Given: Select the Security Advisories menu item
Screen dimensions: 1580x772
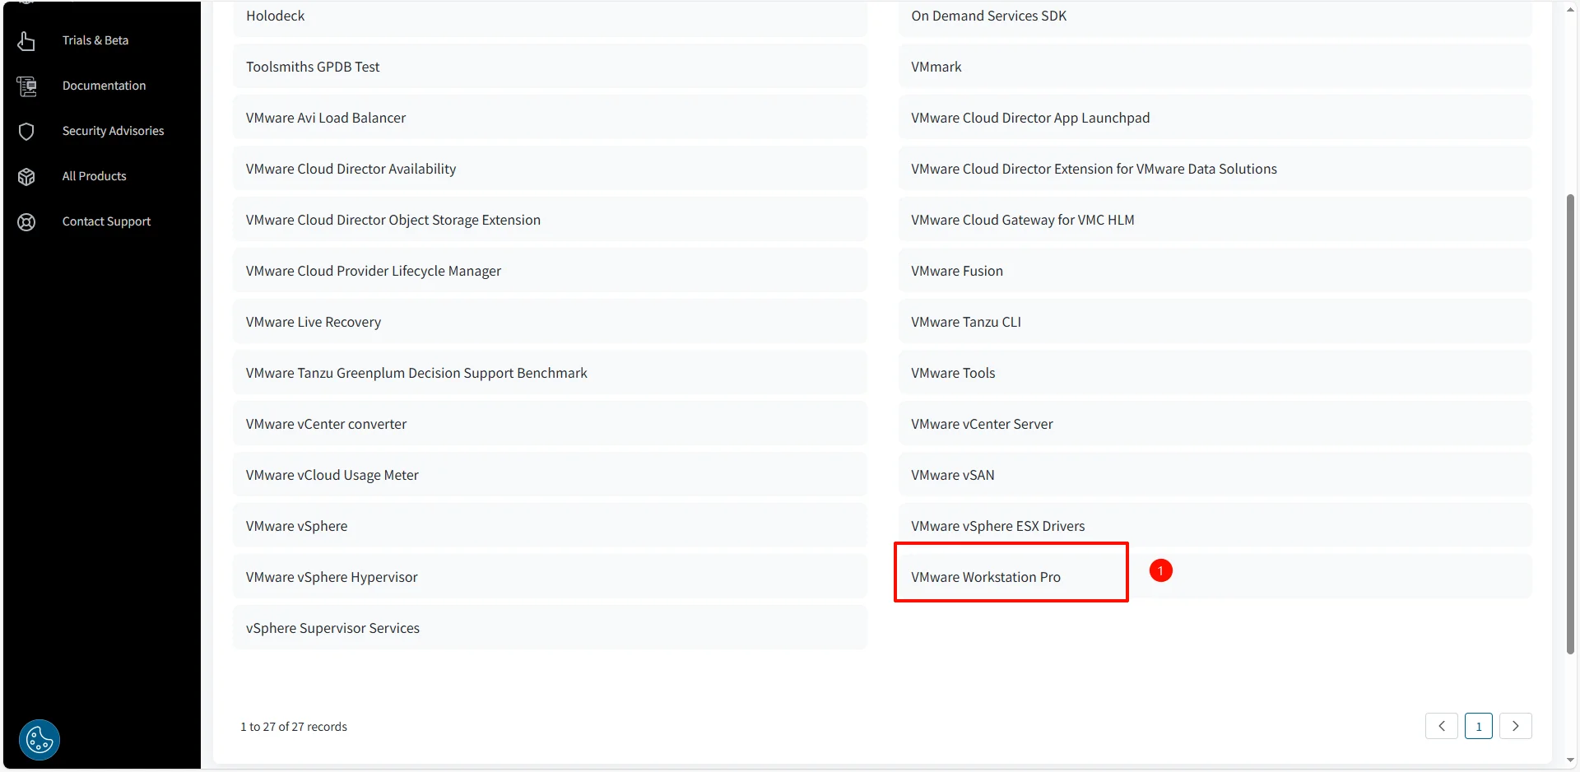Looking at the screenshot, I should tap(113, 131).
